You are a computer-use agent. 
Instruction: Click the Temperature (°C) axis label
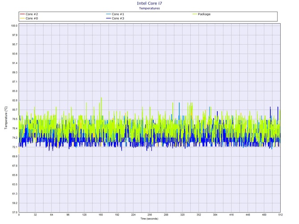[6, 118]
